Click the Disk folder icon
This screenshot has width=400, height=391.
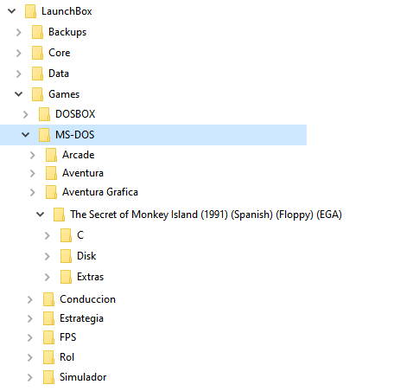tap(66, 256)
